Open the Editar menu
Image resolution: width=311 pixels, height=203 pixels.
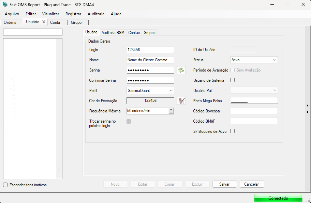click(x=31, y=14)
